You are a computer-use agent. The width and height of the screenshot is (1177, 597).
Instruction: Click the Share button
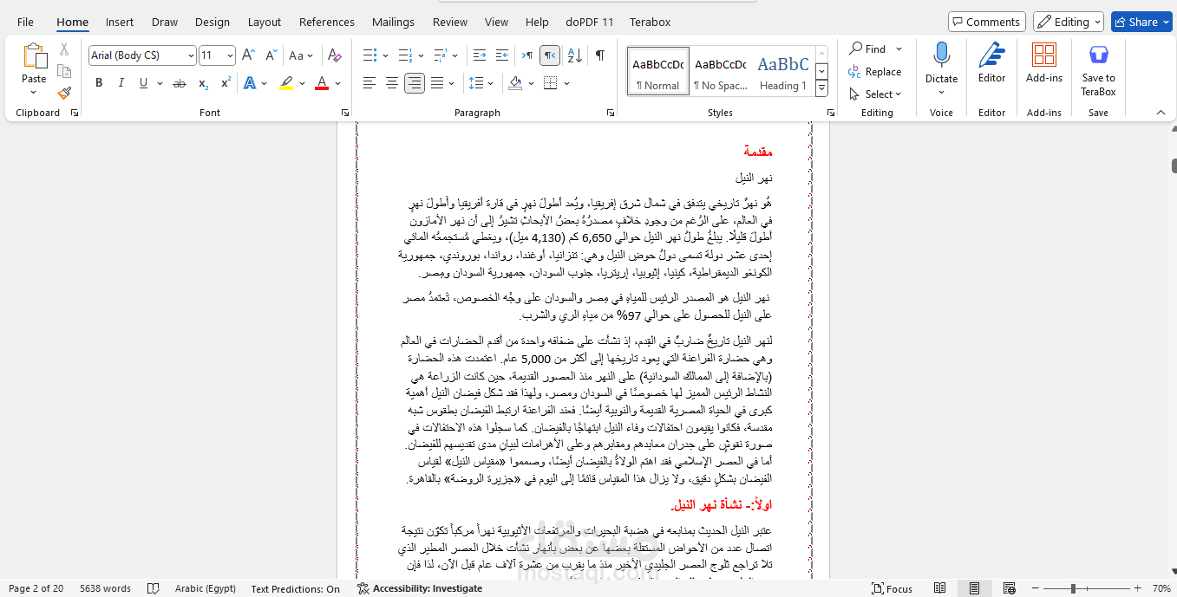1141,22
